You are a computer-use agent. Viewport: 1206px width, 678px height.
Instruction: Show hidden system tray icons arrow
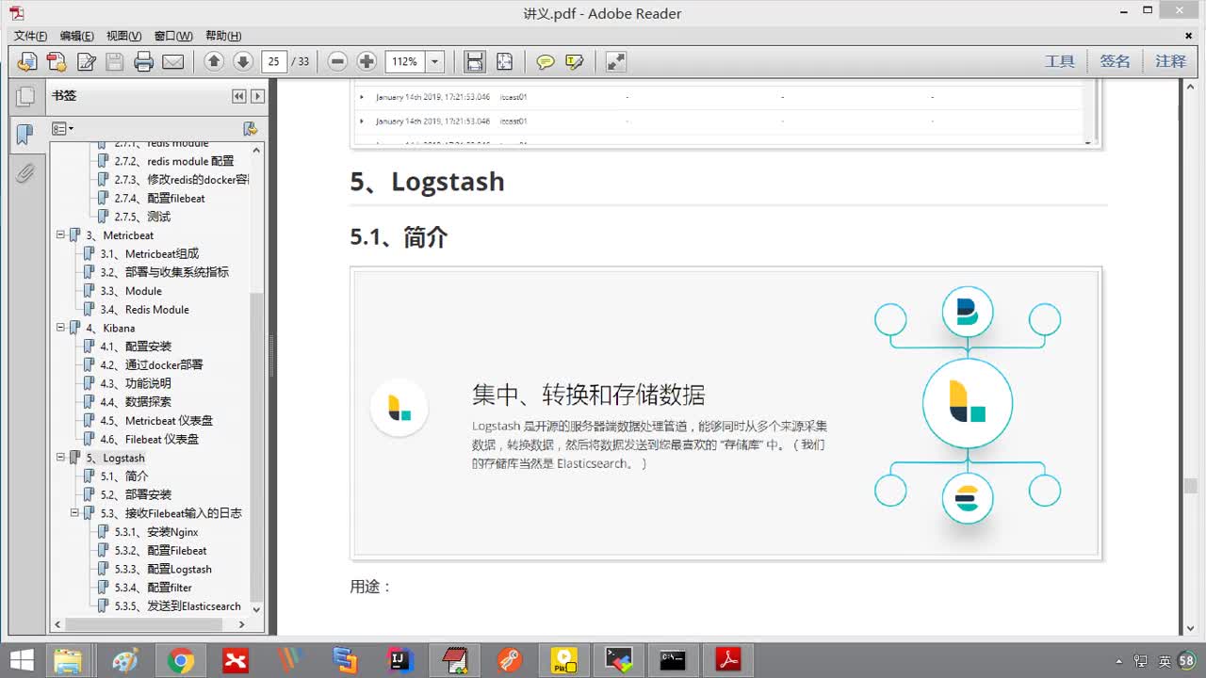[1119, 661]
